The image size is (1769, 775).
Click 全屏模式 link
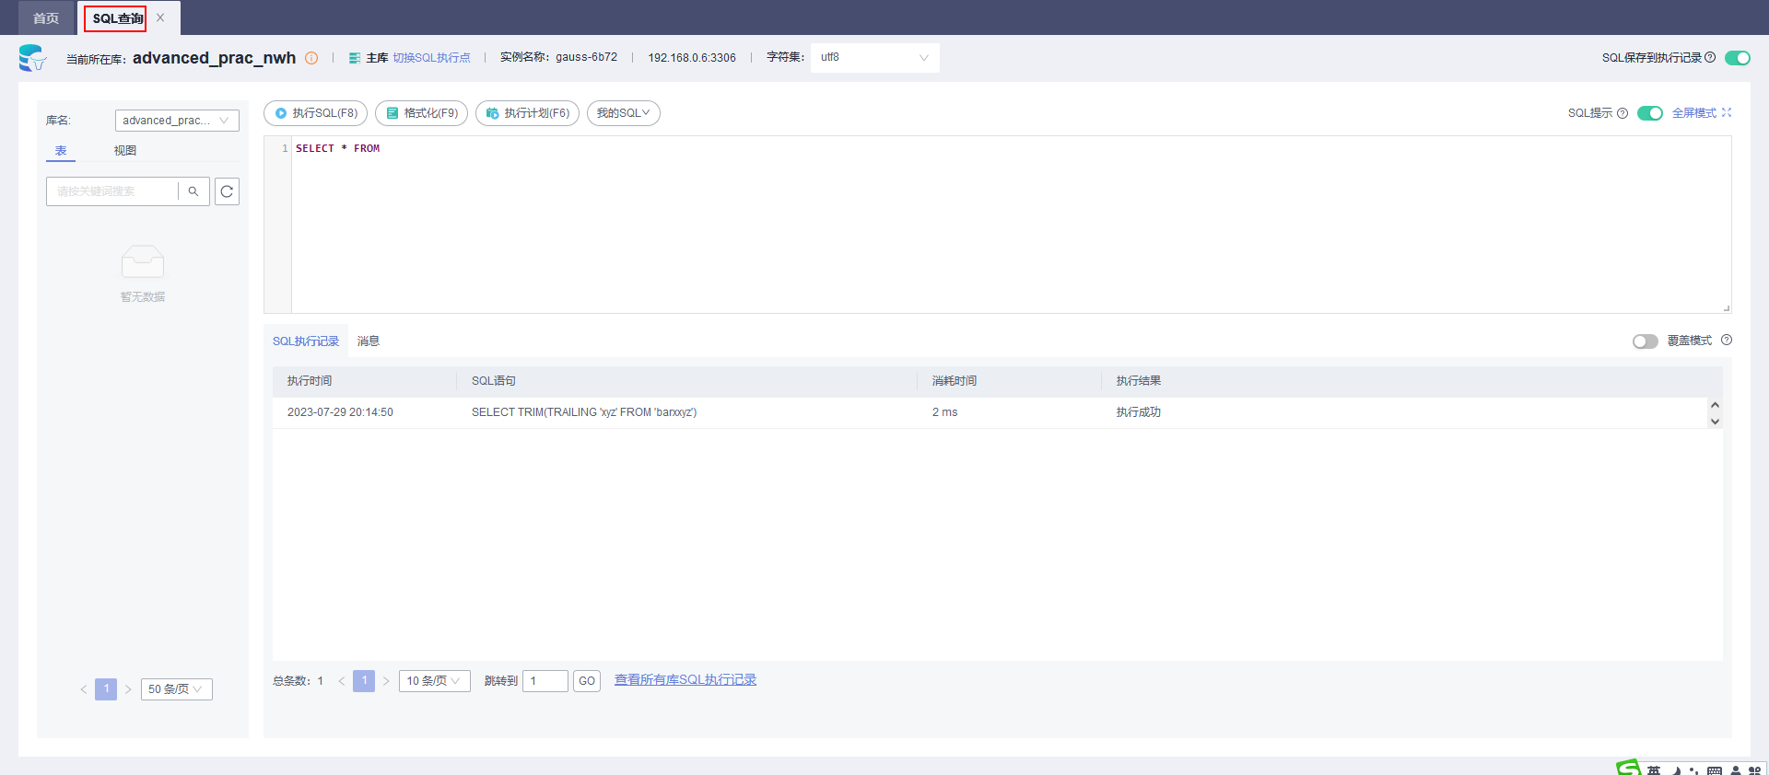click(1694, 113)
